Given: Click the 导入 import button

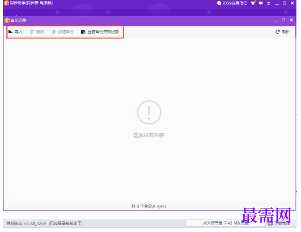Looking at the screenshot, I should [15, 31].
